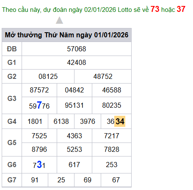
Task: Select the G1 row label
Action: point(12,62)
